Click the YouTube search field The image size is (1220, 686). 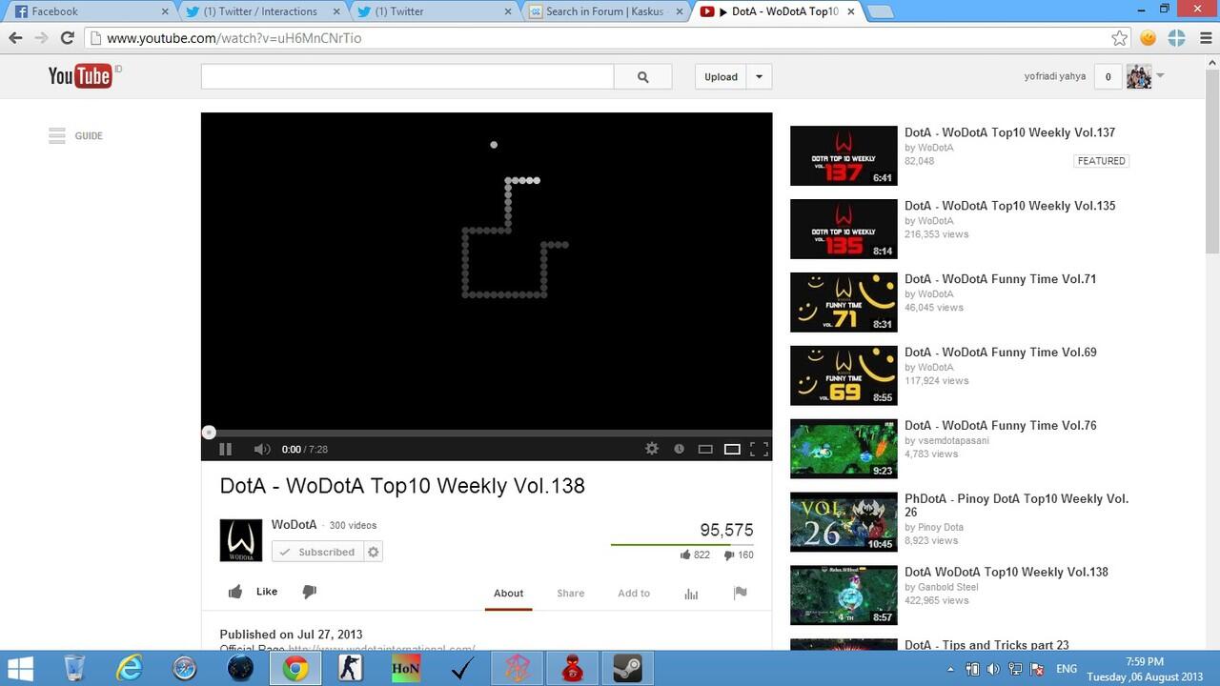[407, 77]
